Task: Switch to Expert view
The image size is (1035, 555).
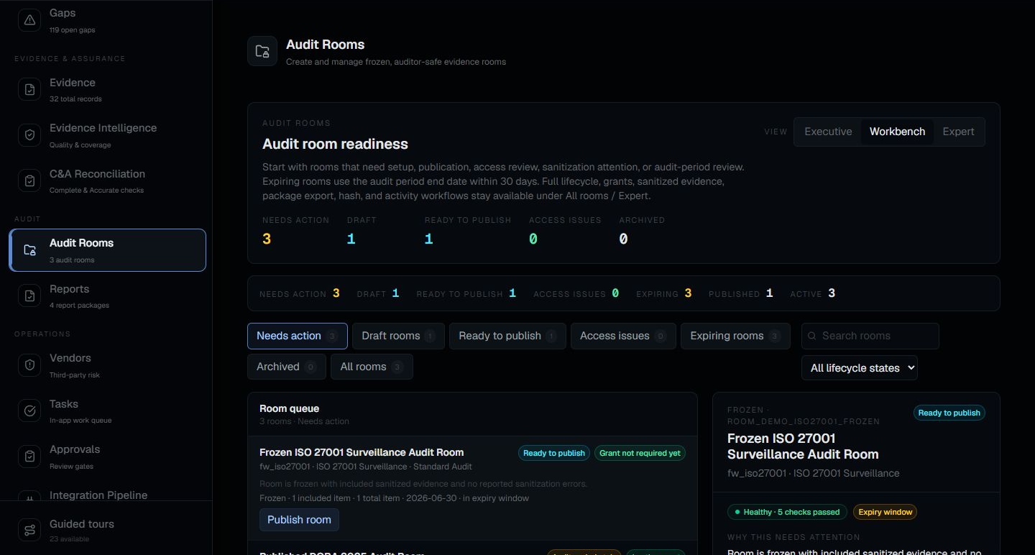Action: pyautogui.click(x=958, y=132)
